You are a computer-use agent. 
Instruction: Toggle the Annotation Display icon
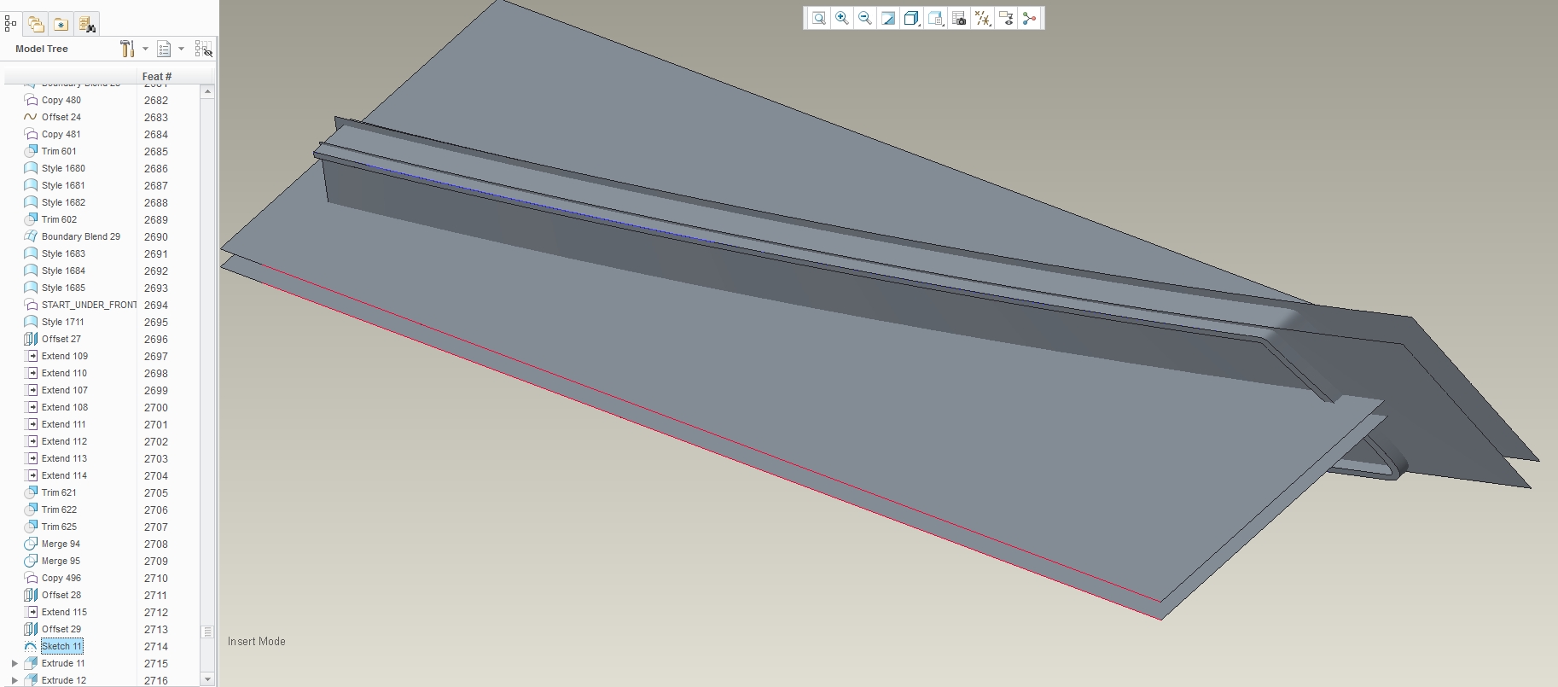(1006, 19)
